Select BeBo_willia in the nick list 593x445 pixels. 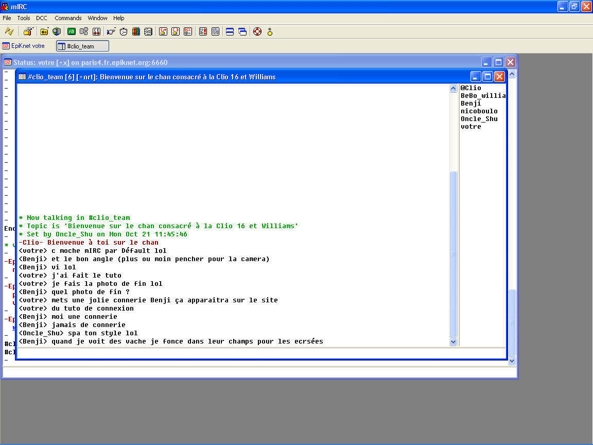pos(482,96)
